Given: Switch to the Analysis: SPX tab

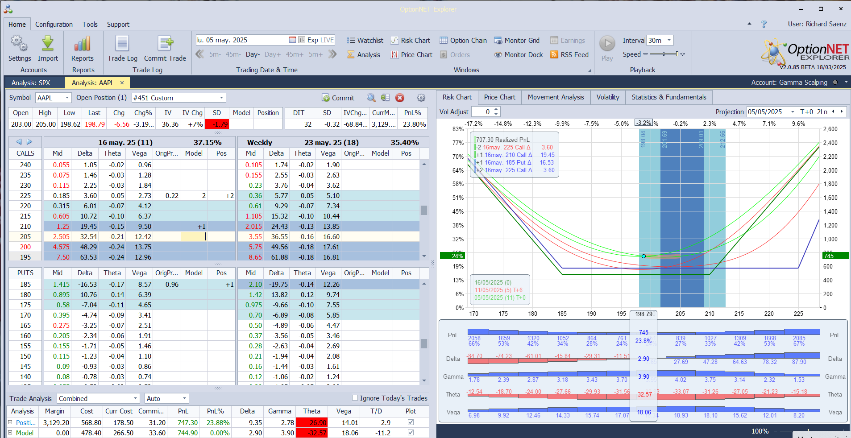Looking at the screenshot, I should [x=31, y=83].
